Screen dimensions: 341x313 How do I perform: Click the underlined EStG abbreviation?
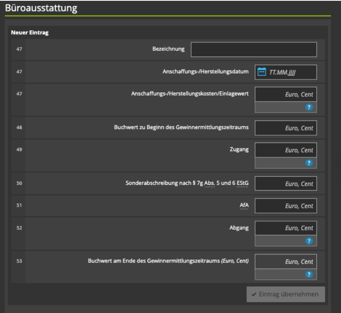click(243, 184)
